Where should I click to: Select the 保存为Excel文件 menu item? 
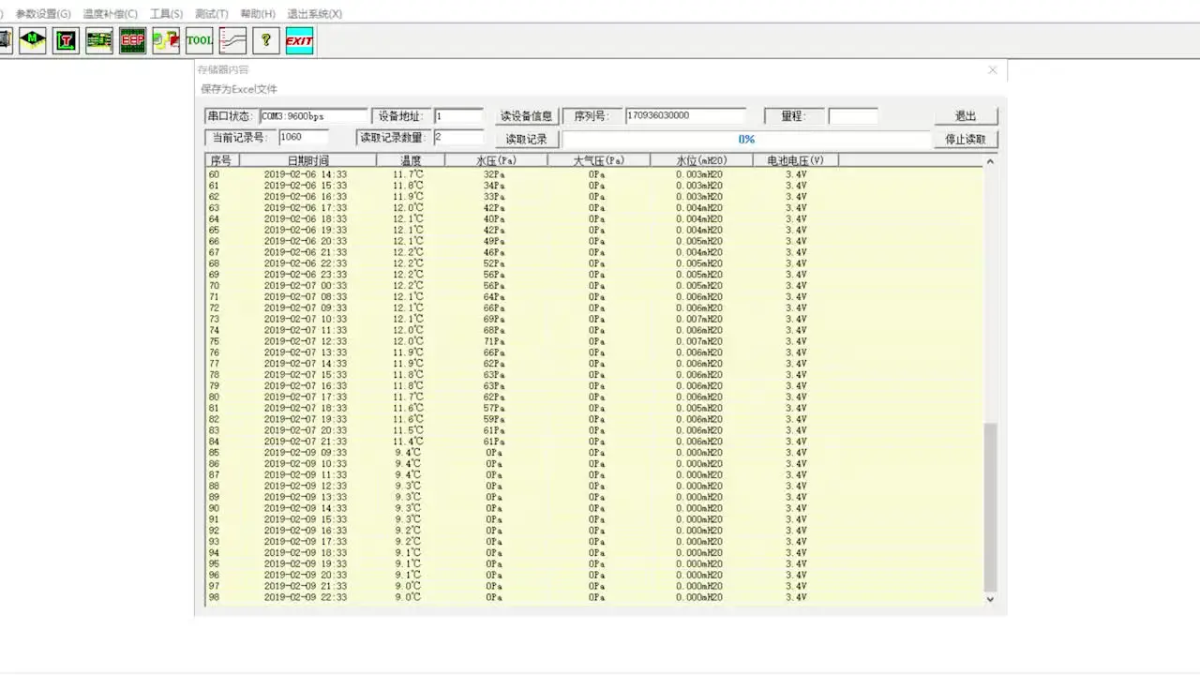click(239, 89)
